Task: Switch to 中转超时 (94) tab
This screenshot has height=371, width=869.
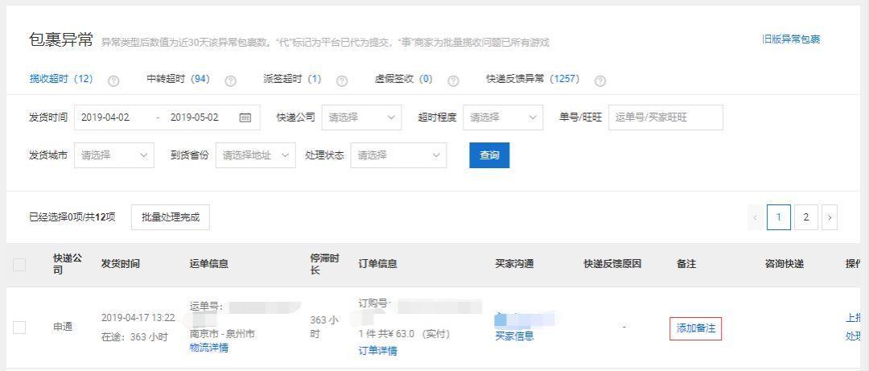Action: pos(178,79)
